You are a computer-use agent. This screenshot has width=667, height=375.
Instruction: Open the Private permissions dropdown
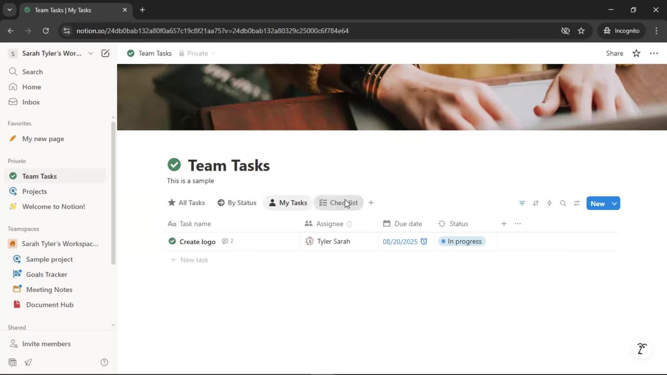click(x=197, y=53)
